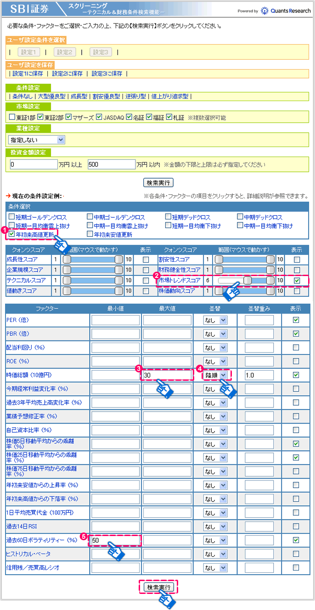This screenshot has width=315, height=610.
Task: Select the 成長型 condition preset
Action: (79, 96)
